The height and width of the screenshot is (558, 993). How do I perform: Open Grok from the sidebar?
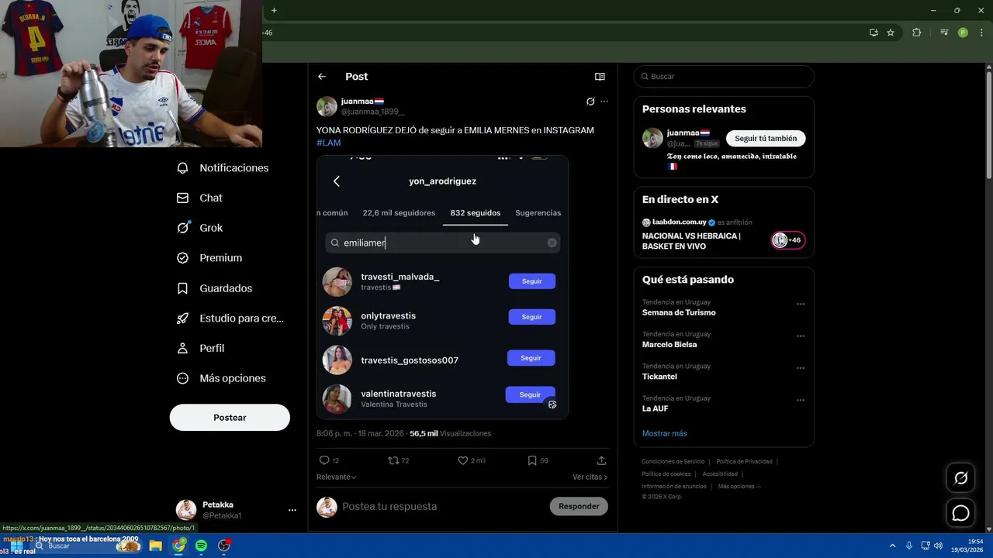pyautogui.click(x=200, y=228)
